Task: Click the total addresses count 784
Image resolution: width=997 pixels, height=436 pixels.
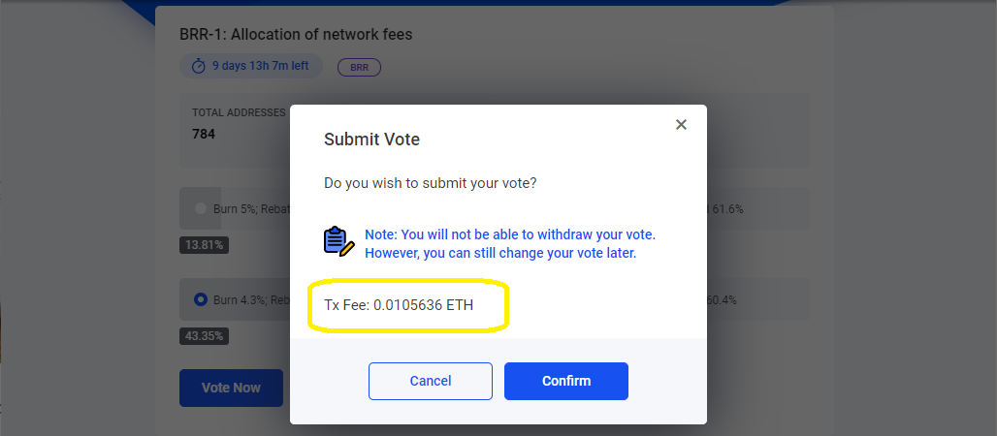Action: tap(204, 134)
